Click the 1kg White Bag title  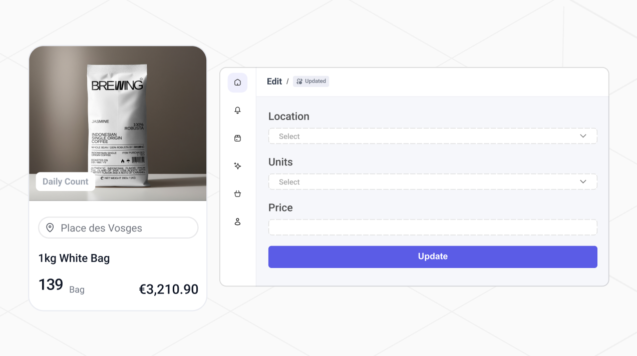[x=74, y=258]
